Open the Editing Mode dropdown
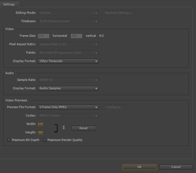196x173 pixels. pyautogui.click(x=68, y=13)
